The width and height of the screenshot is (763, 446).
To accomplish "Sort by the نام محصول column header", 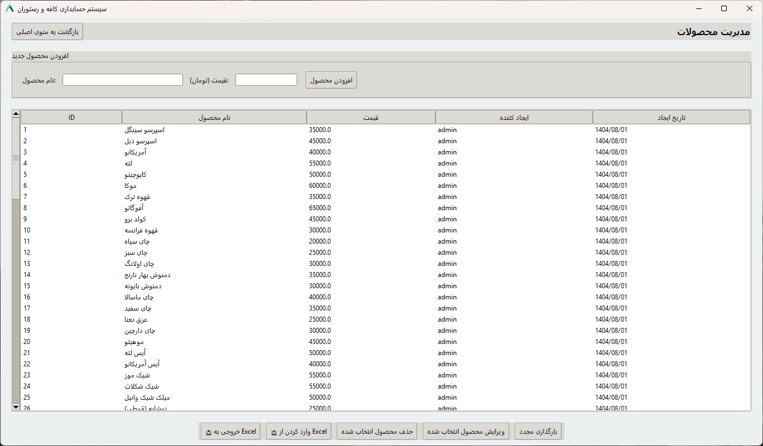I will (x=214, y=118).
